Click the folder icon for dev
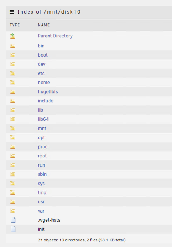This screenshot has height=247, width=172. pos(12,64)
